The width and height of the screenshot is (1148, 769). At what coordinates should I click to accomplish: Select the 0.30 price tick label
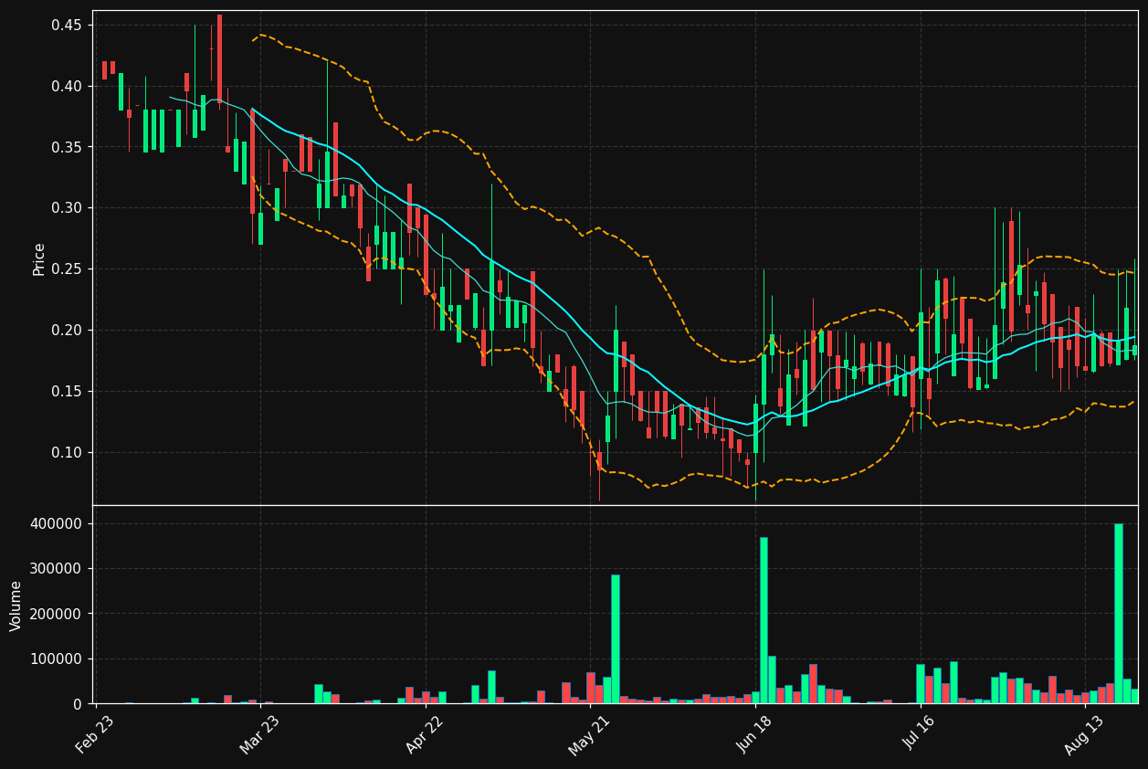coord(66,208)
